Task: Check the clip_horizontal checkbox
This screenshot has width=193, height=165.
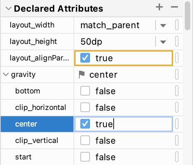Action: pyautogui.click(x=85, y=107)
